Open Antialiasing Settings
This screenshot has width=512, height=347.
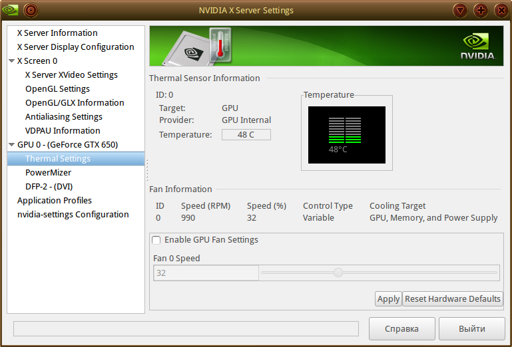click(x=64, y=117)
